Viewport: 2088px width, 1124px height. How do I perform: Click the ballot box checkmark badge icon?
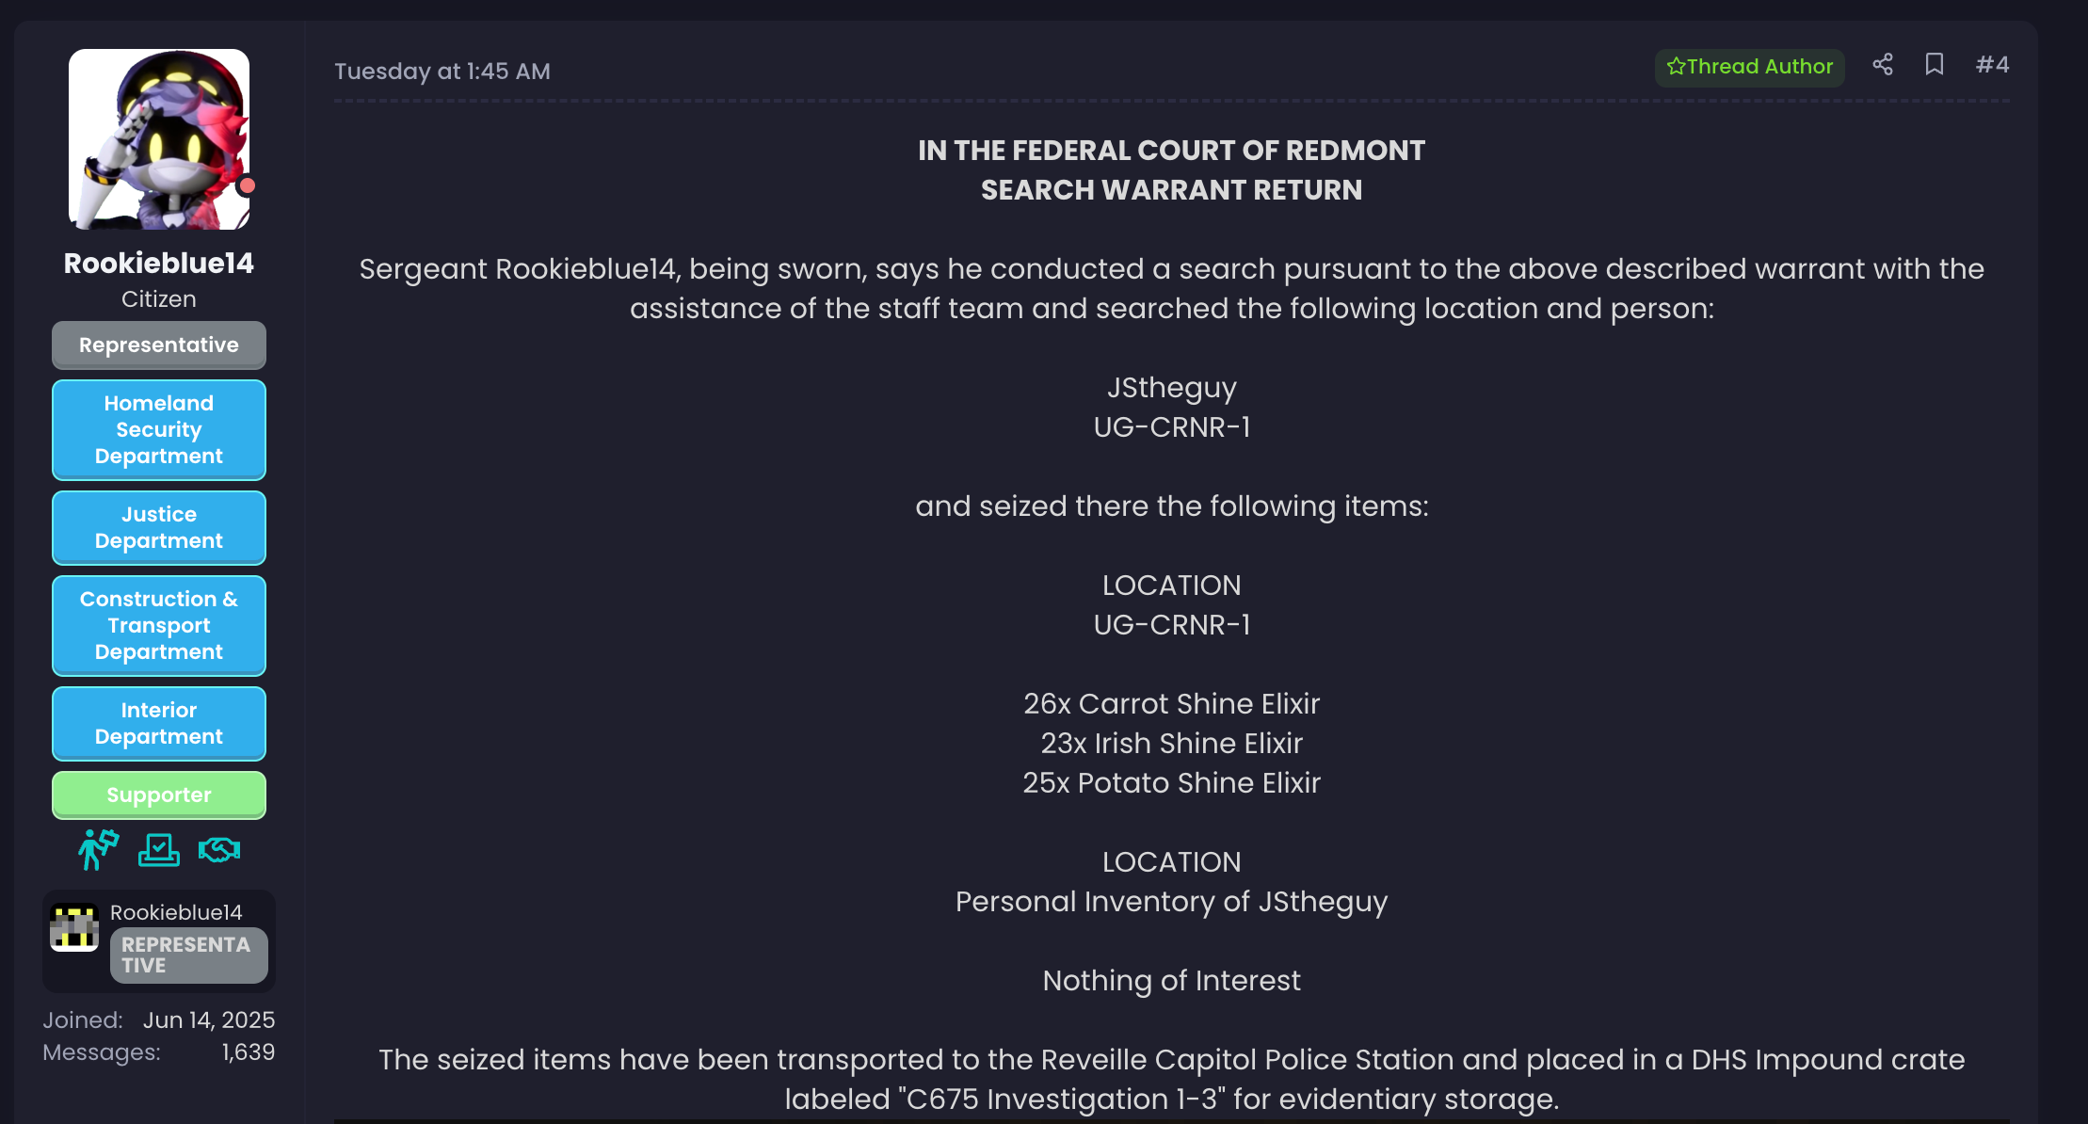tap(158, 849)
